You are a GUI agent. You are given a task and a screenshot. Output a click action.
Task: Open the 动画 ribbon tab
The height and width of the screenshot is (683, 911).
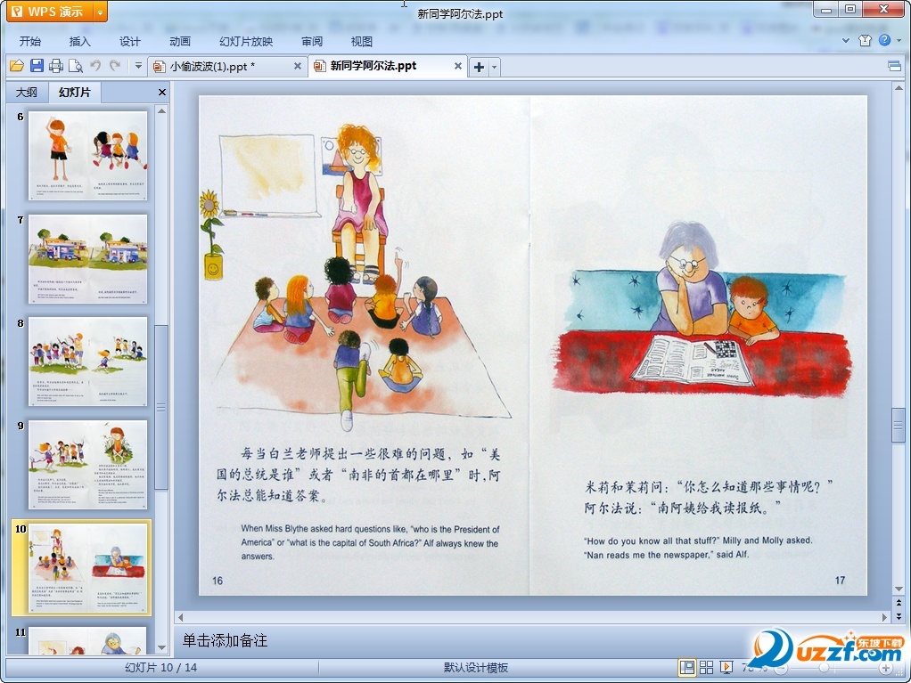tap(180, 41)
